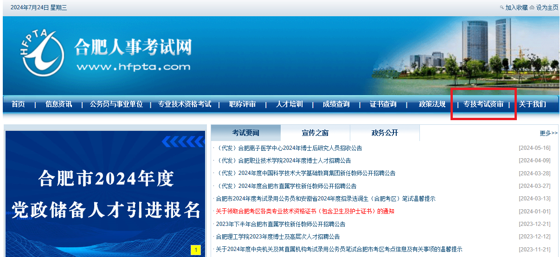The height and width of the screenshot is (257, 560).
Task: Select 职称评审 in the navigation
Action: point(242,104)
